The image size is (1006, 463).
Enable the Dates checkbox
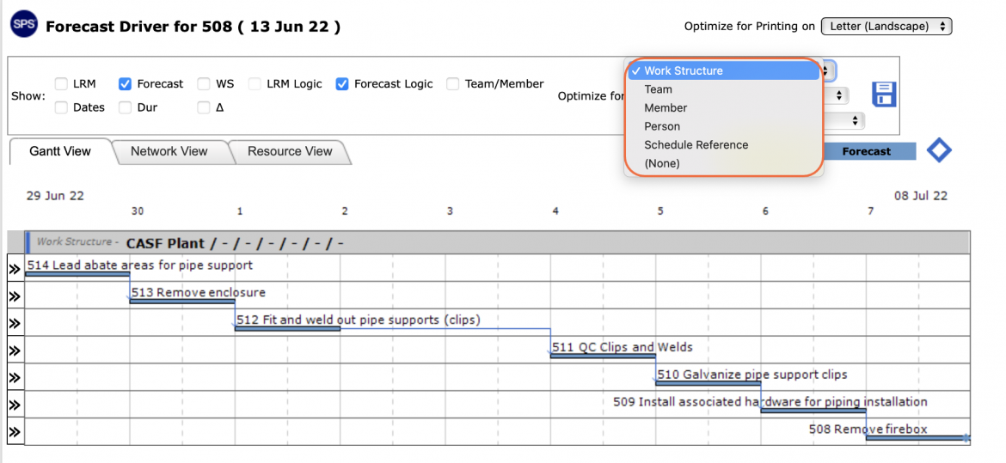[x=61, y=107]
